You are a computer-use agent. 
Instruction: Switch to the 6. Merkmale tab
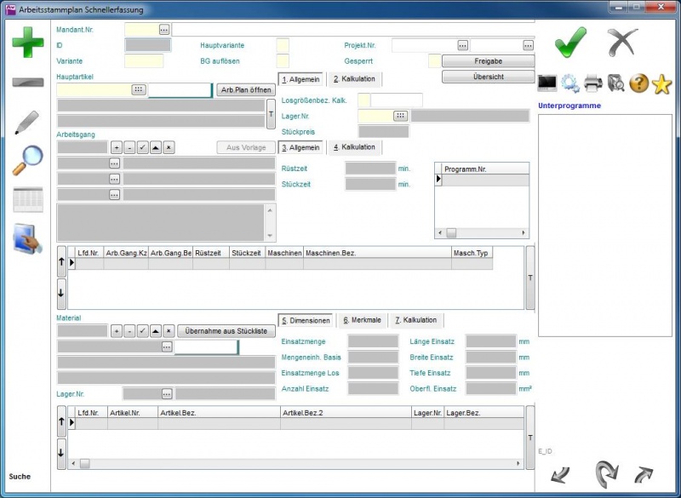(x=363, y=320)
